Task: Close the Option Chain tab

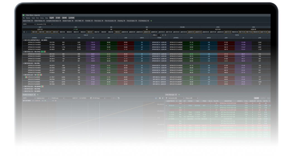Action: click(32, 21)
